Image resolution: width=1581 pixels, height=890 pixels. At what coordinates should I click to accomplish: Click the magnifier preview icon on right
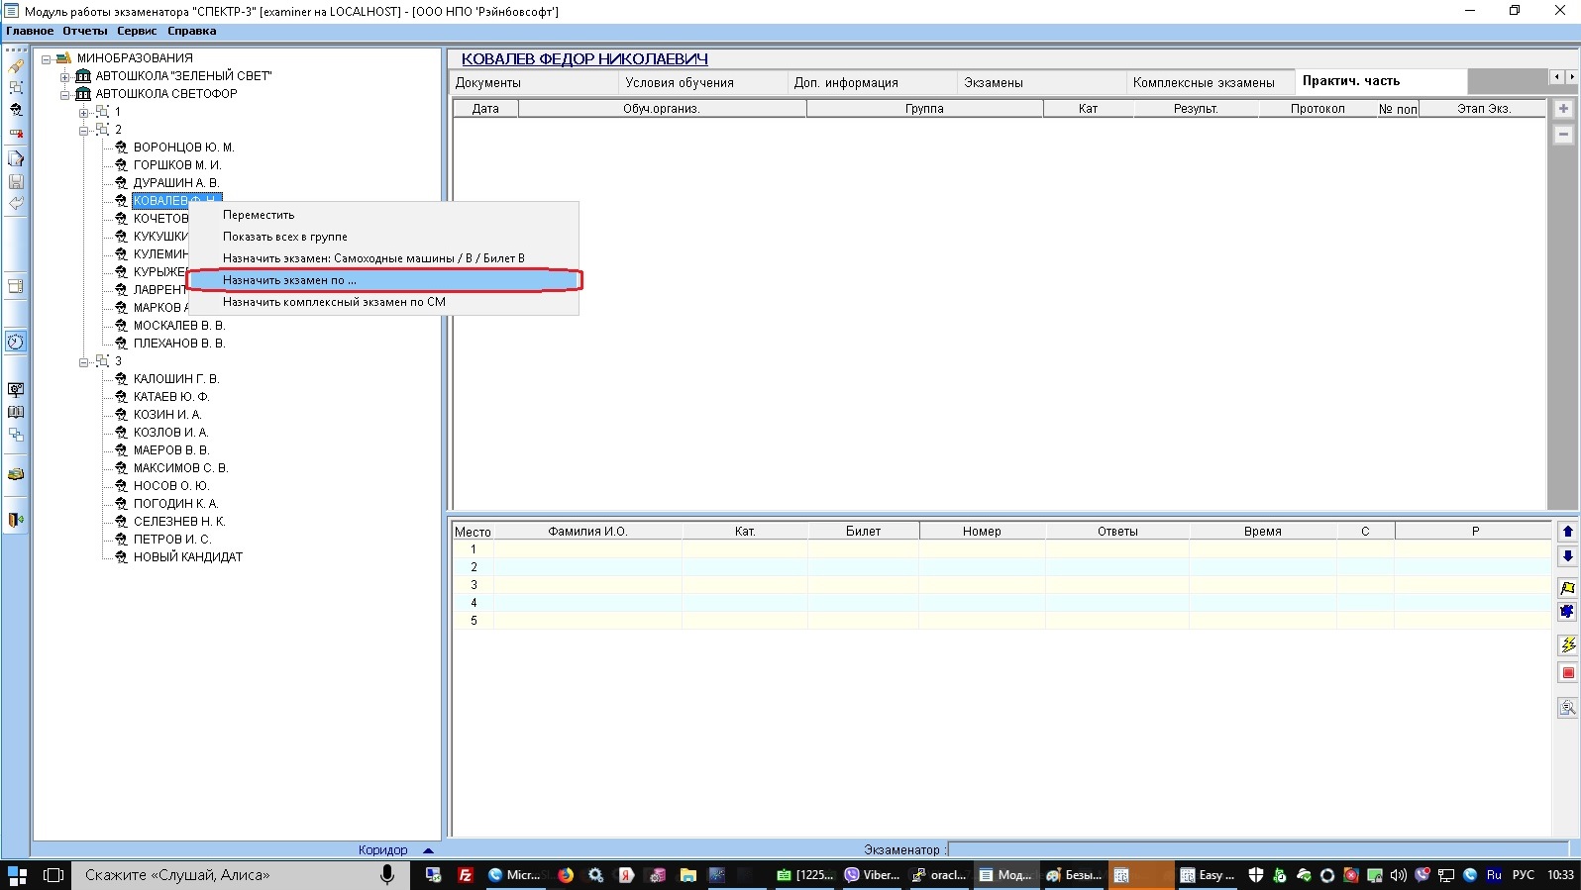coord(1568,708)
